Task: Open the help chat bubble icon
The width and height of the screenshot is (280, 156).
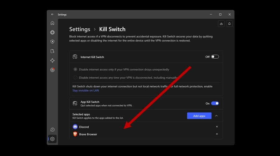Action: [x=52, y=129]
